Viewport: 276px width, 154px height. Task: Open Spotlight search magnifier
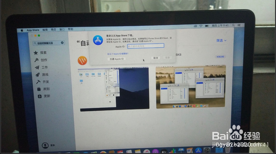pyautogui.click(x=233, y=25)
